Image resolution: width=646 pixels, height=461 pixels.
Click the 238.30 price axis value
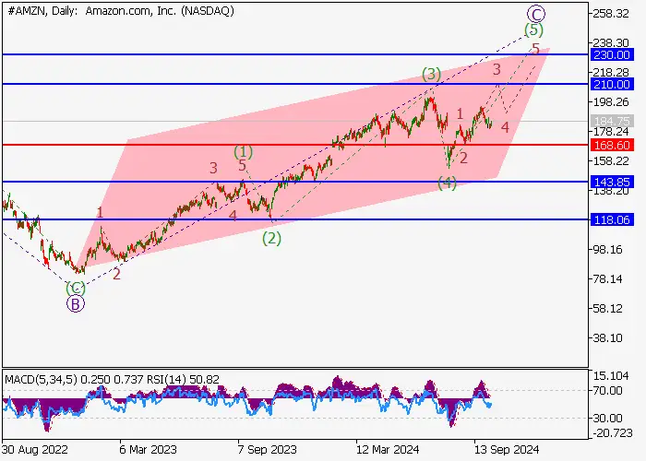click(x=611, y=42)
